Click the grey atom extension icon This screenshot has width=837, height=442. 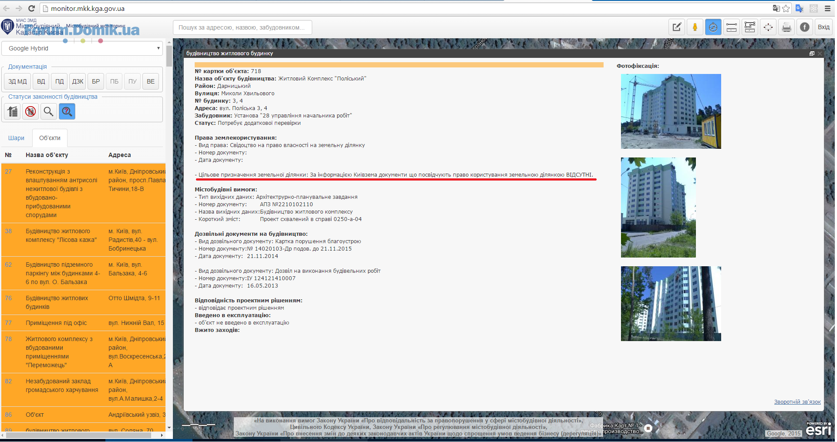(813, 8)
